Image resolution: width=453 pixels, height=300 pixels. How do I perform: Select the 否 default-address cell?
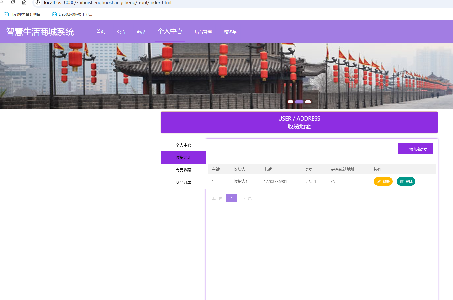click(x=333, y=181)
